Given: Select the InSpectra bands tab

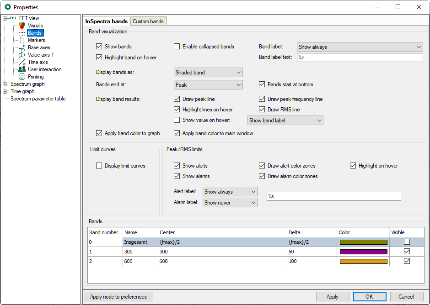Looking at the screenshot, I should pyautogui.click(x=106, y=21).
